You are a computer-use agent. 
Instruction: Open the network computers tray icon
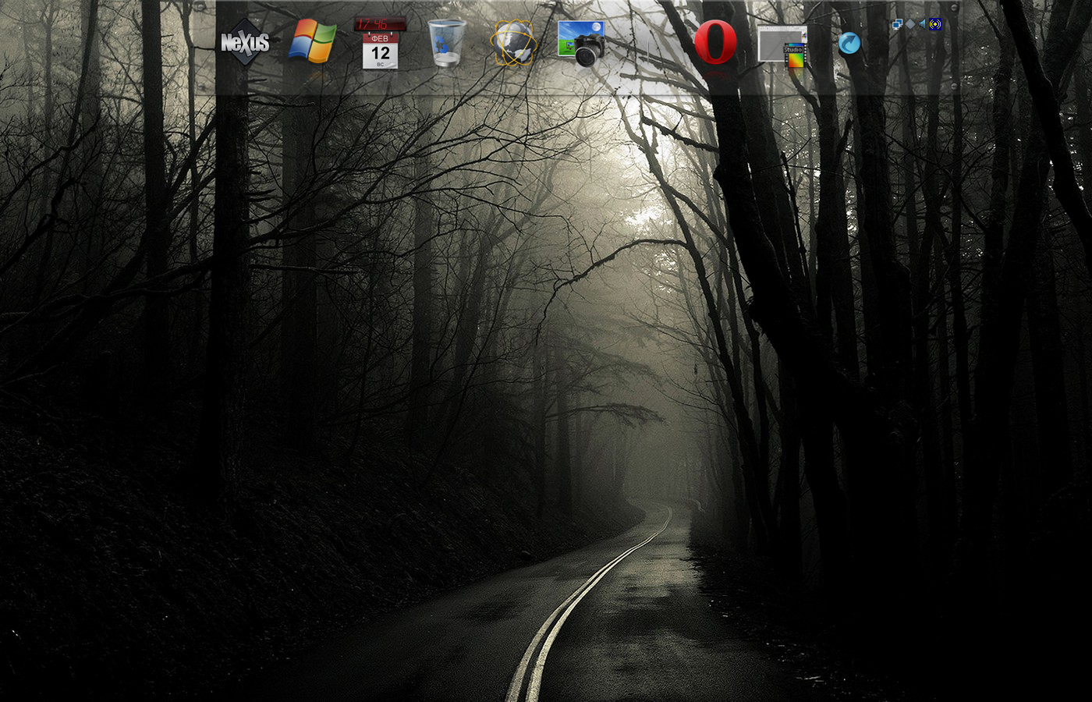[x=897, y=24]
